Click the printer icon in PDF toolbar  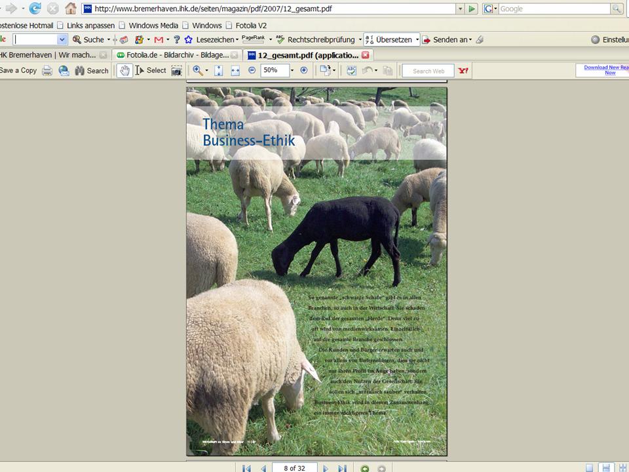[47, 70]
